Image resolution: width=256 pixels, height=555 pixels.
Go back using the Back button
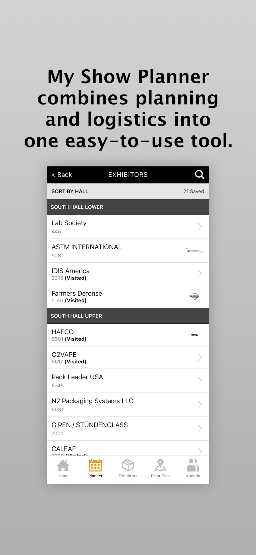coord(62,175)
